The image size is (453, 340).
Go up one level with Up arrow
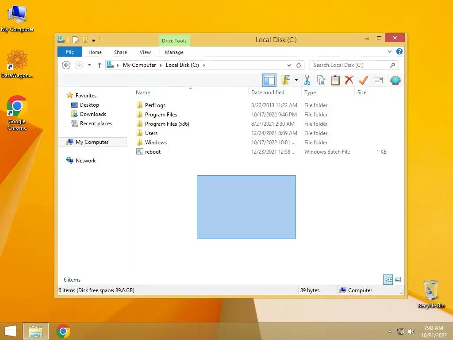click(x=100, y=65)
